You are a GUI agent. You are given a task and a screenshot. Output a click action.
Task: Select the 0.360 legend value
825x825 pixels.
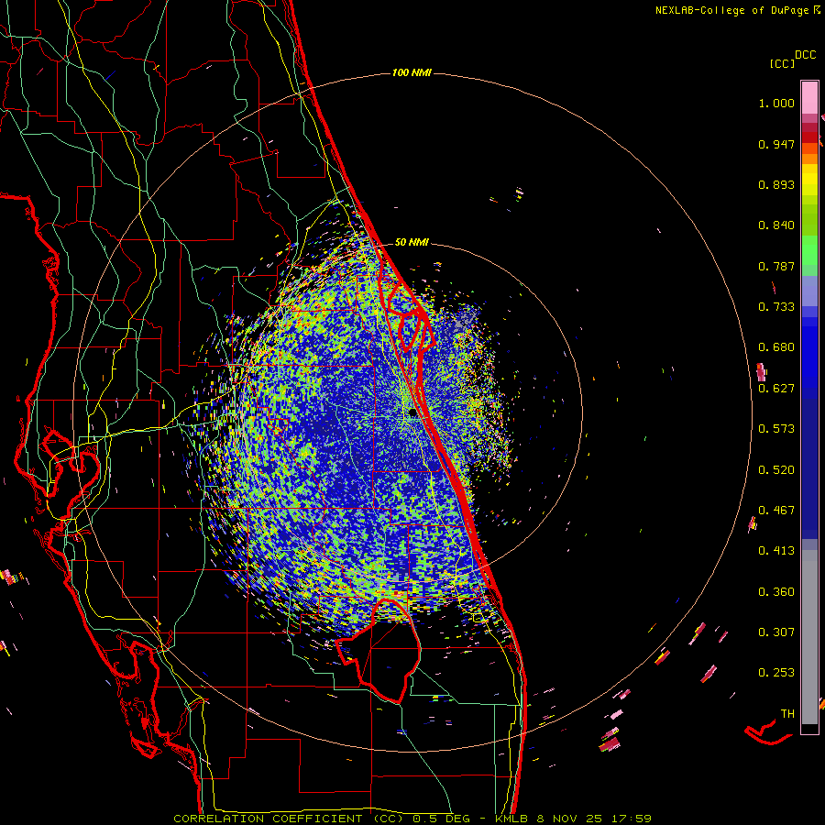click(x=776, y=592)
